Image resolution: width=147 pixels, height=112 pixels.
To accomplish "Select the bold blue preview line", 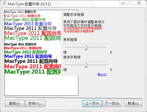I will point(28,56).
